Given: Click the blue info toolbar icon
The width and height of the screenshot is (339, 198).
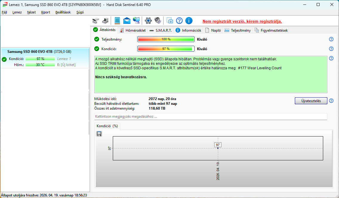Looking at the screenshot, I should [189, 21].
